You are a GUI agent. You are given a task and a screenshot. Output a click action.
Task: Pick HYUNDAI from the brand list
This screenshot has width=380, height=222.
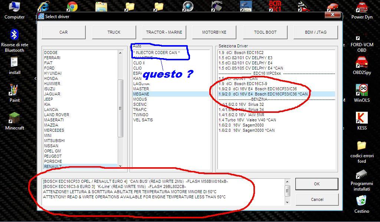coord(53,73)
